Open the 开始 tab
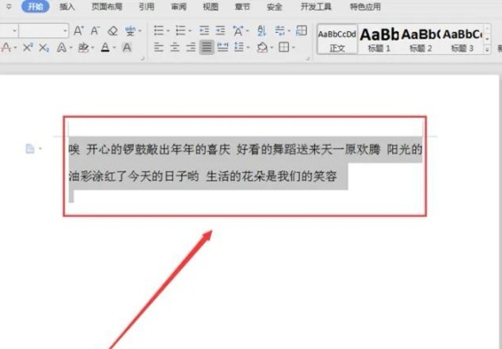Viewport: 502px width, 349px height. click(x=35, y=7)
